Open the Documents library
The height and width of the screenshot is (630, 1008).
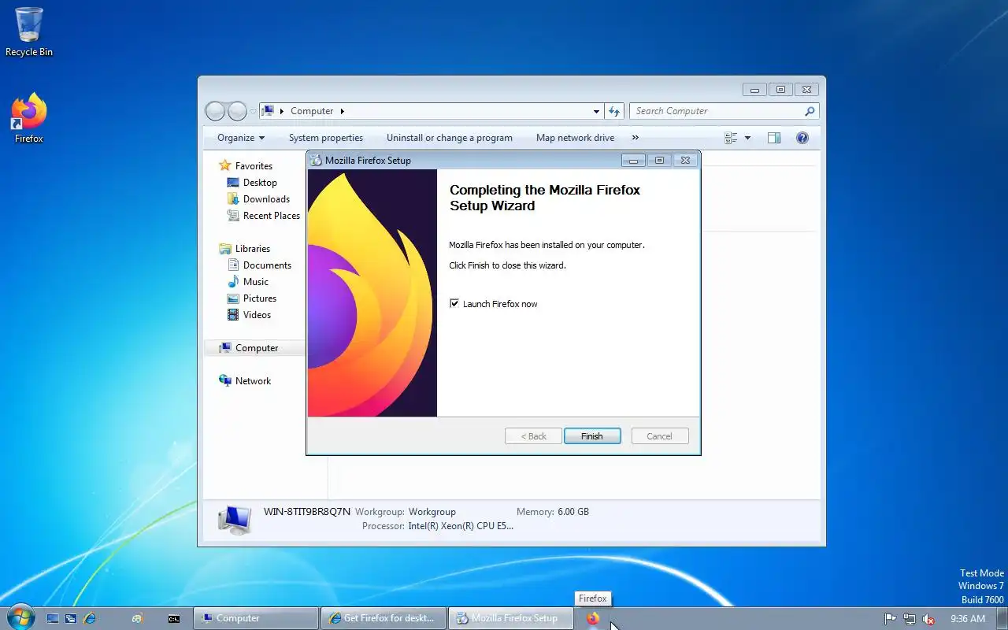pyautogui.click(x=267, y=265)
